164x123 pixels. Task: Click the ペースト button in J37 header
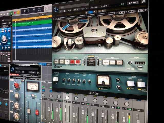pos(84,9)
